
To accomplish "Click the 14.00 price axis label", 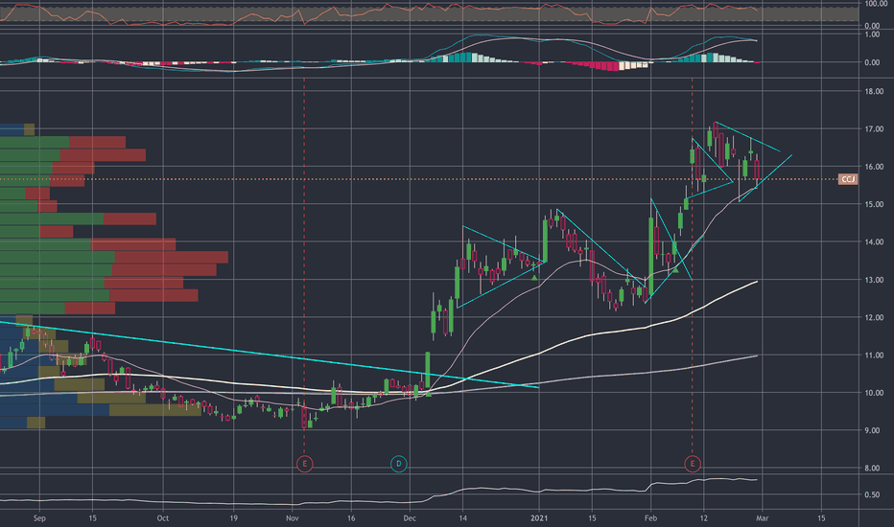I will point(874,242).
